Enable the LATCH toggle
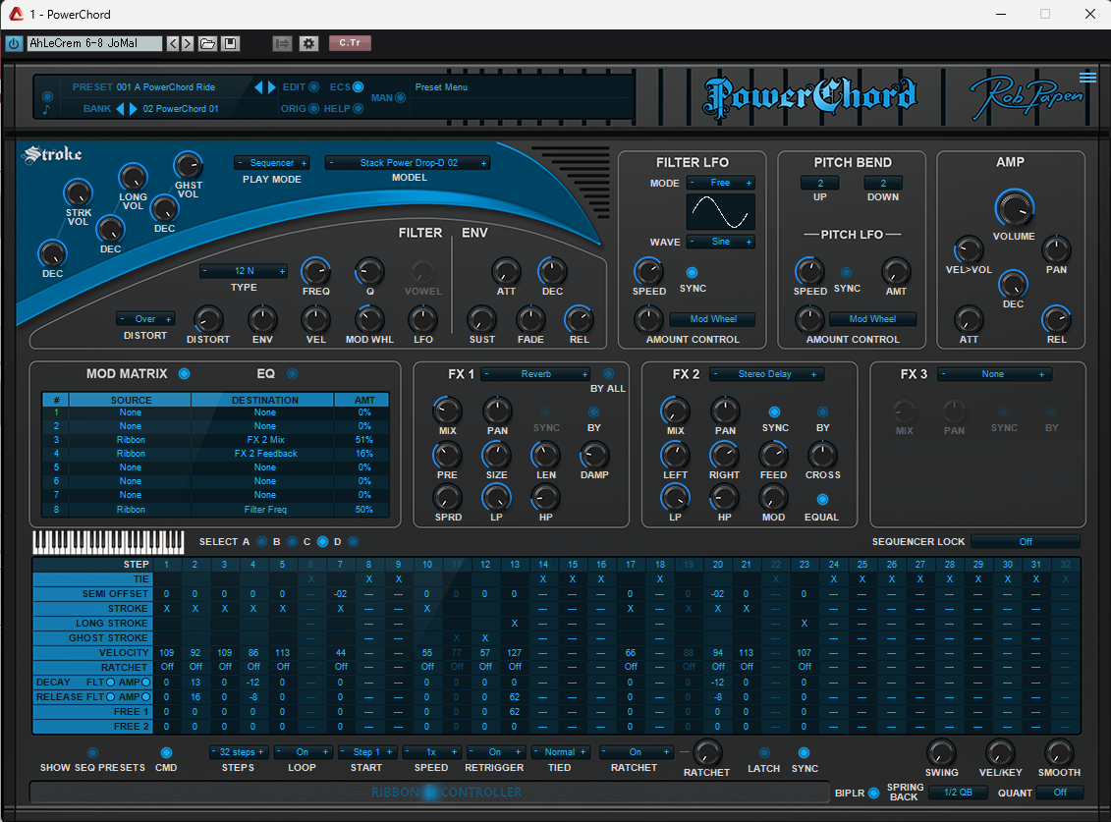 [x=764, y=753]
